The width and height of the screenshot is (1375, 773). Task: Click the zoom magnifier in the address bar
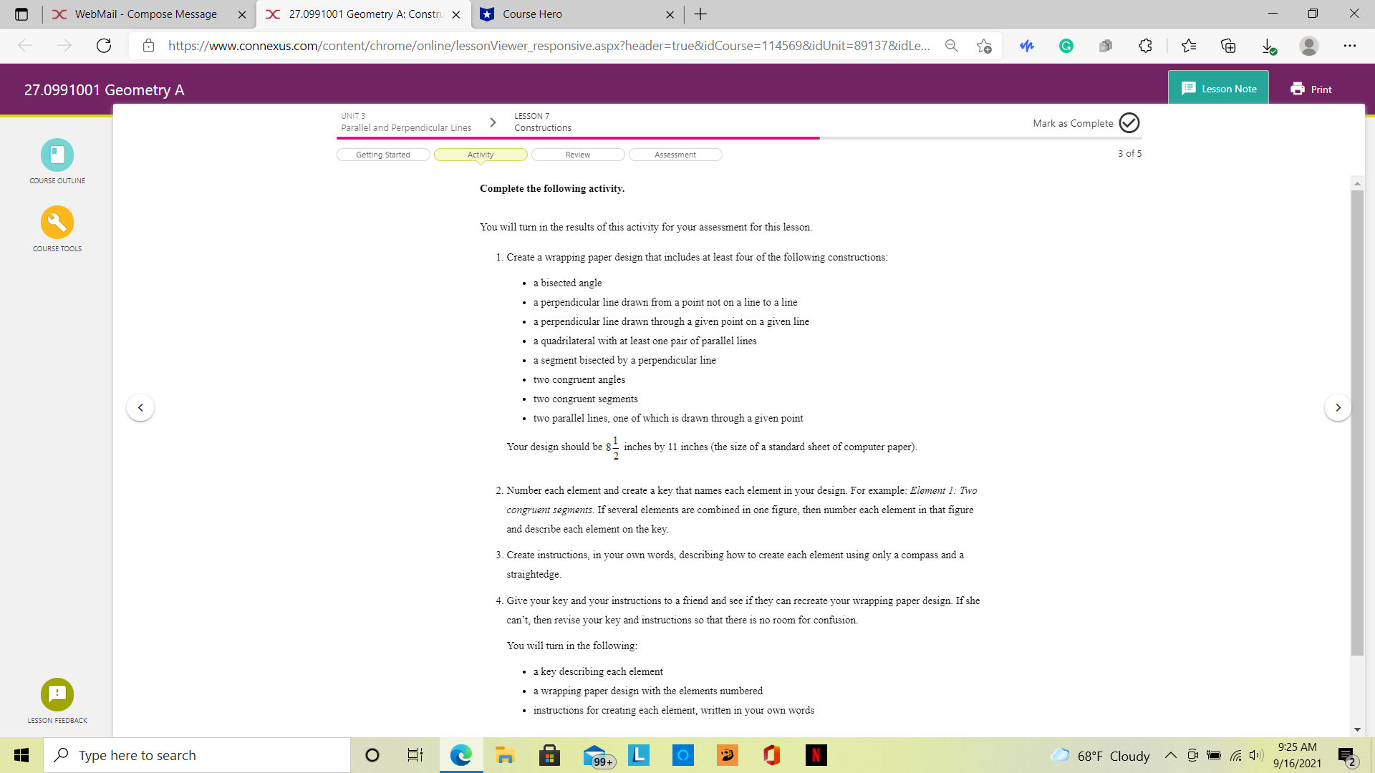[951, 45]
